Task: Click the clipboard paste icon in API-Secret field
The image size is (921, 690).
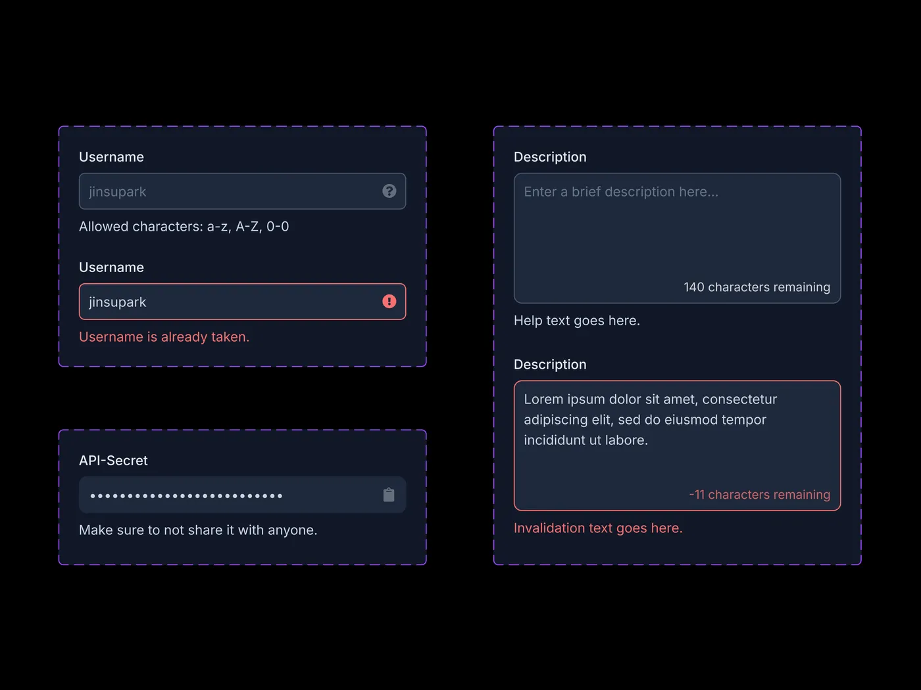Action: (x=389, y=495)
